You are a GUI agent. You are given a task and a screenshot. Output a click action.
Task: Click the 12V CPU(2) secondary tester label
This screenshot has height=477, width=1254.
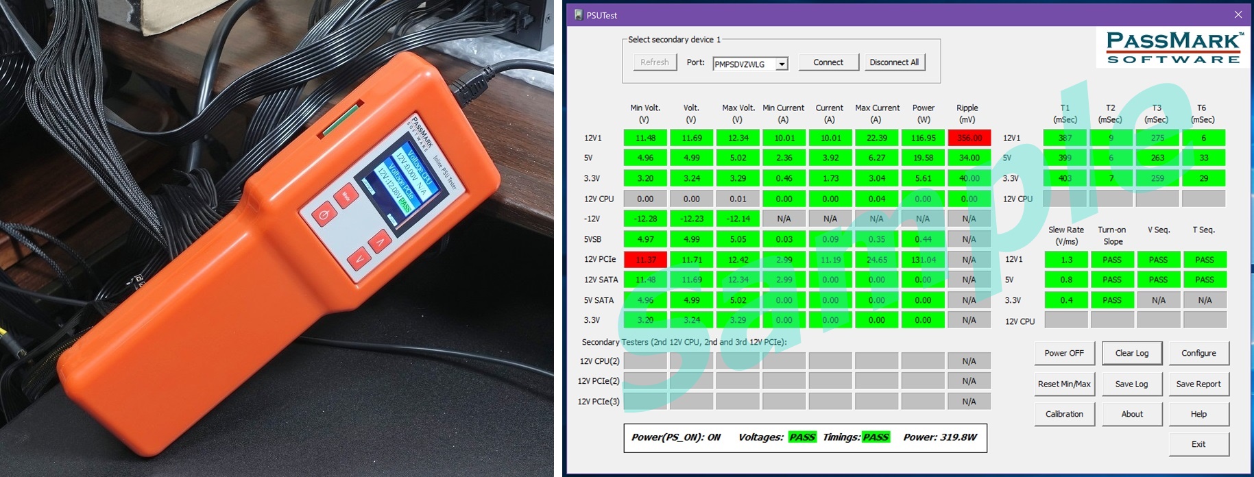click(599, 361)
